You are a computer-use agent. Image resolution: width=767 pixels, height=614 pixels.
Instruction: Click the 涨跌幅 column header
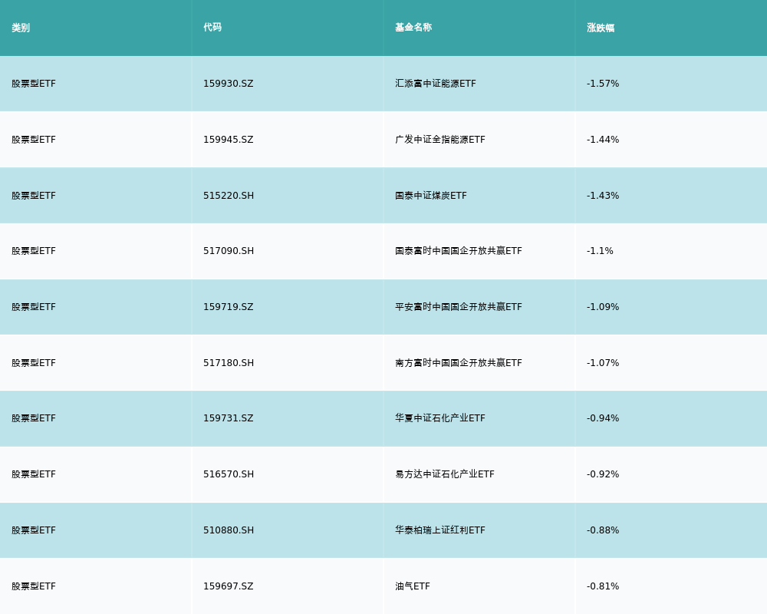click(601, 28)
